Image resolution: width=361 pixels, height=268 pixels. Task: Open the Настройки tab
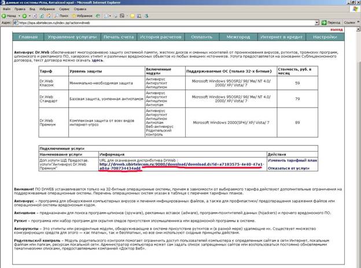(x=325, y=37)
